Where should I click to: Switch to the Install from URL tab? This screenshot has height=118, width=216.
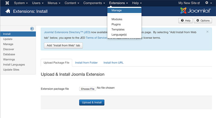pos(113,63)
